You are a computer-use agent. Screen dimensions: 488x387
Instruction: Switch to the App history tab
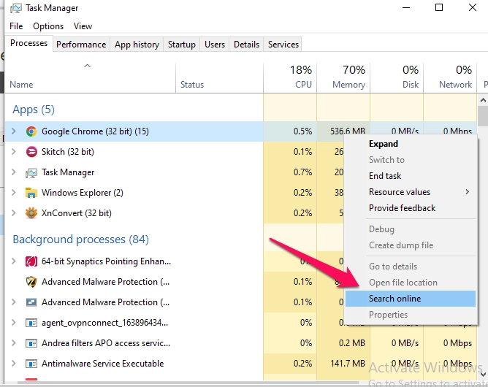137,45
